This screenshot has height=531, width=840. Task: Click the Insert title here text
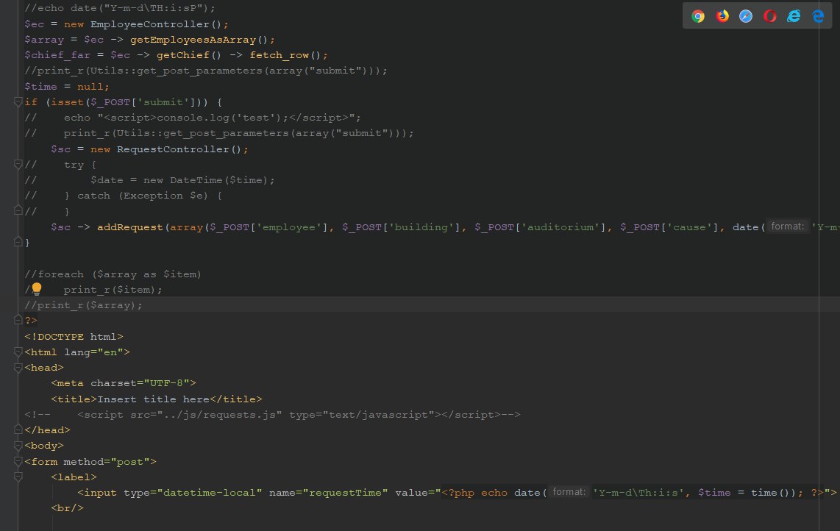153,399
